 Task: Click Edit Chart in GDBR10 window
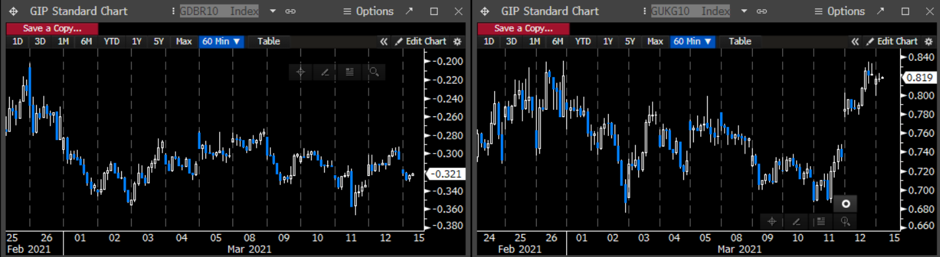420,41
